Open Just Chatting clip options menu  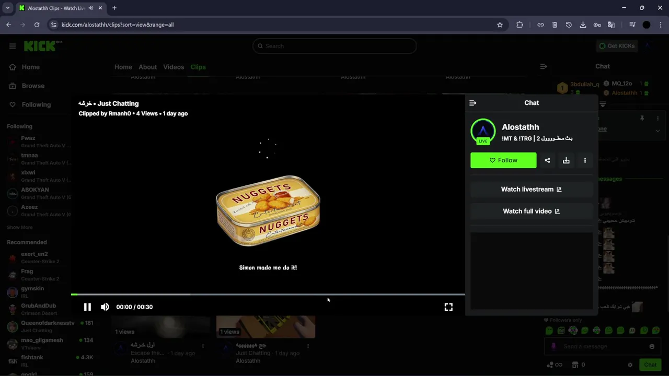[x=308, y=346]
